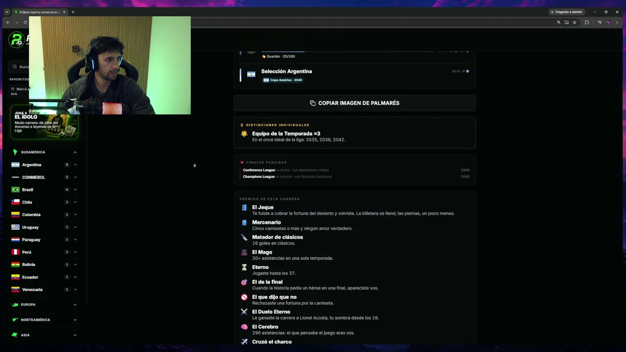626x352 pixels.
Task: Click the Uruguay flag icon in sidebar
Action: (15, 227)
